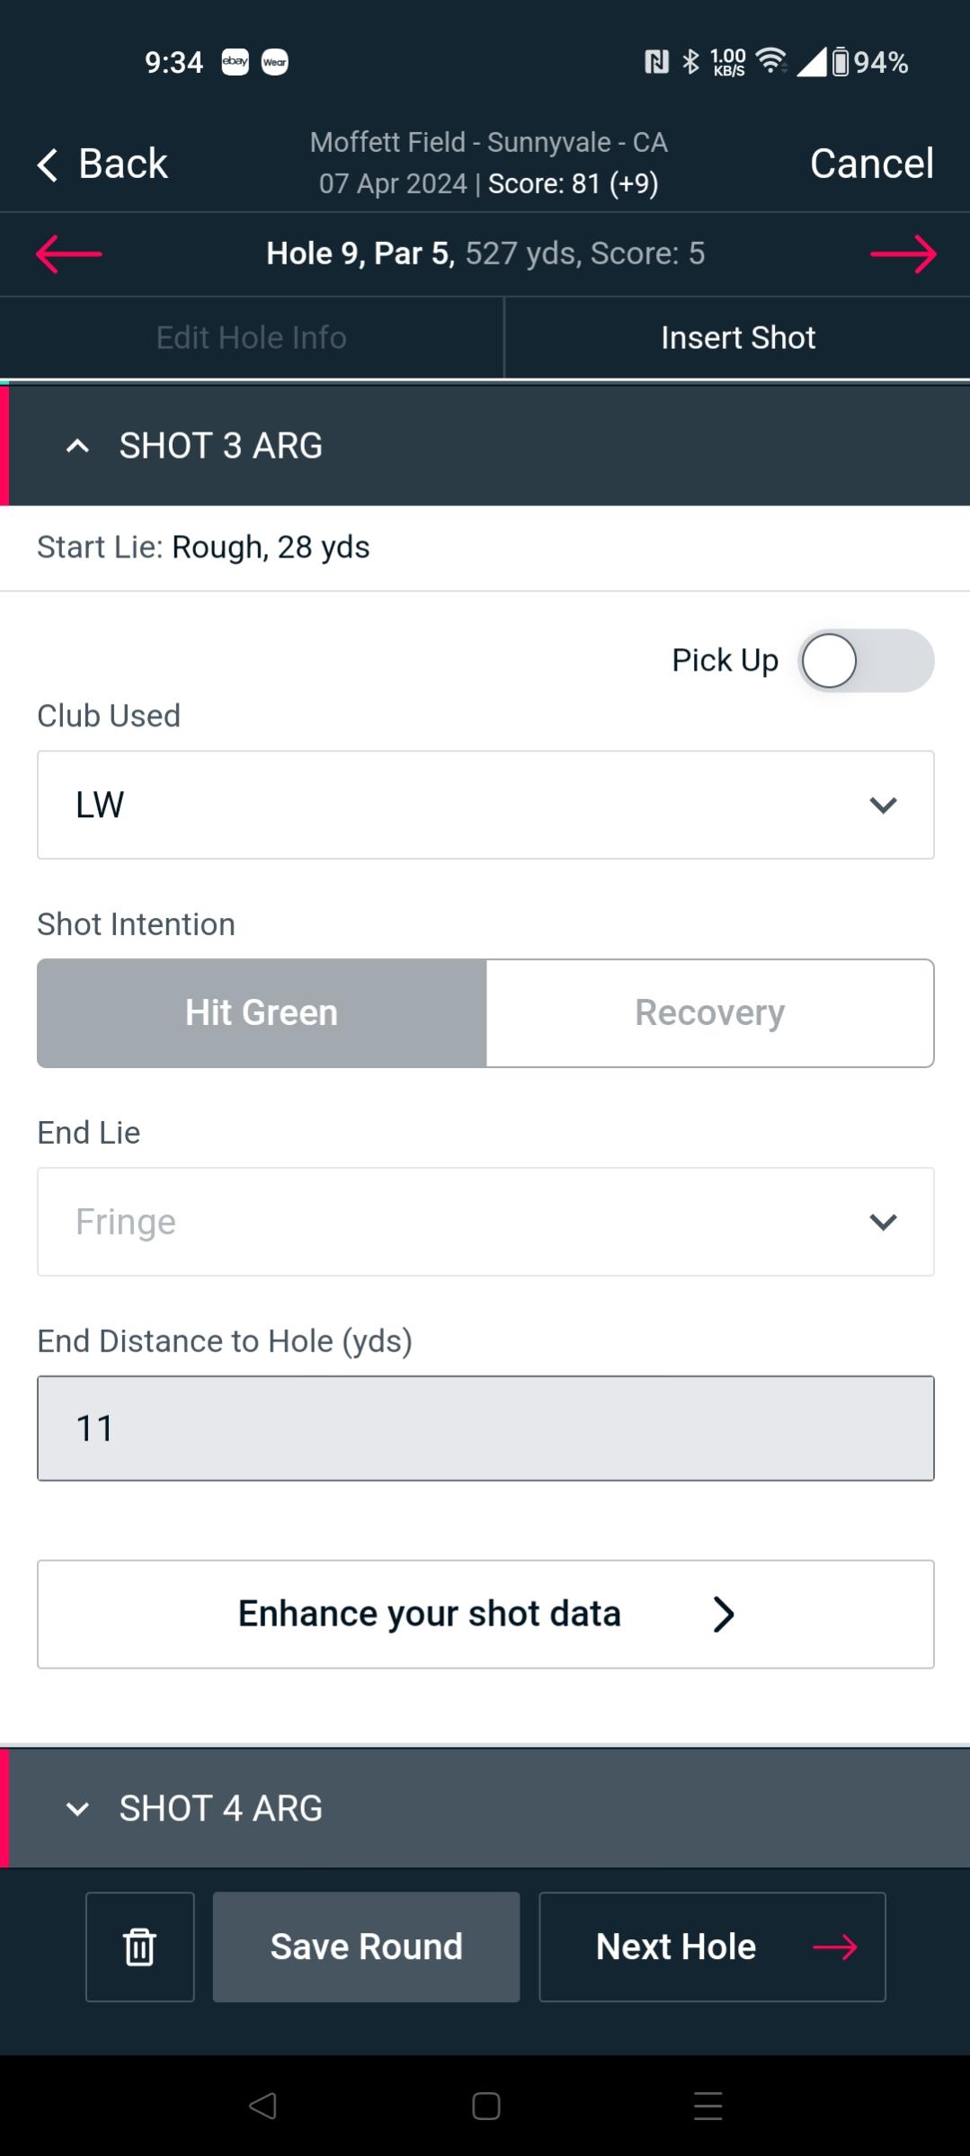Focus the End Distance to Hole field

pyautogui.click(x=485, y=1428)
